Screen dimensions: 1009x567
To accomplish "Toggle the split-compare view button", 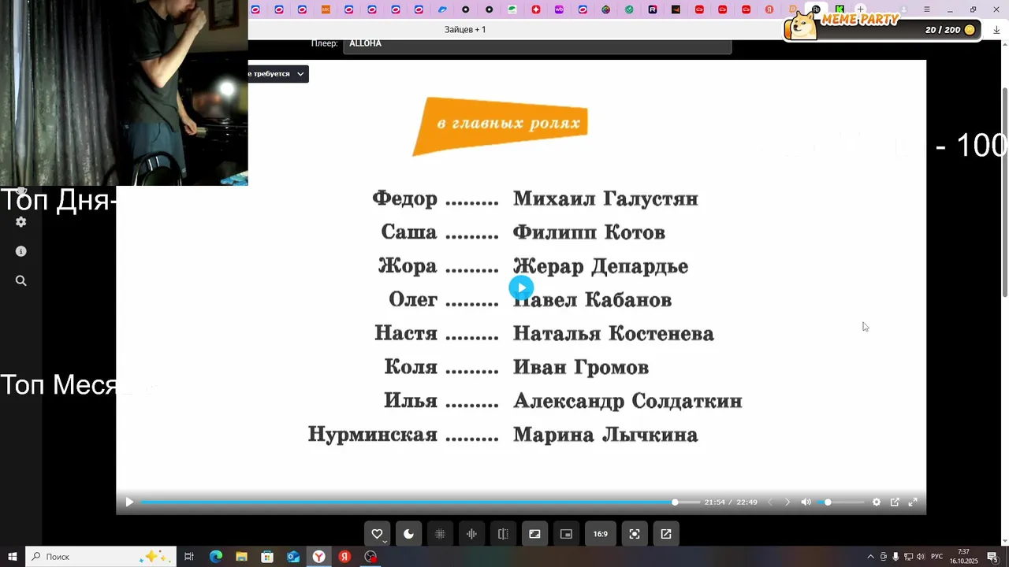I will coord(503,534).
